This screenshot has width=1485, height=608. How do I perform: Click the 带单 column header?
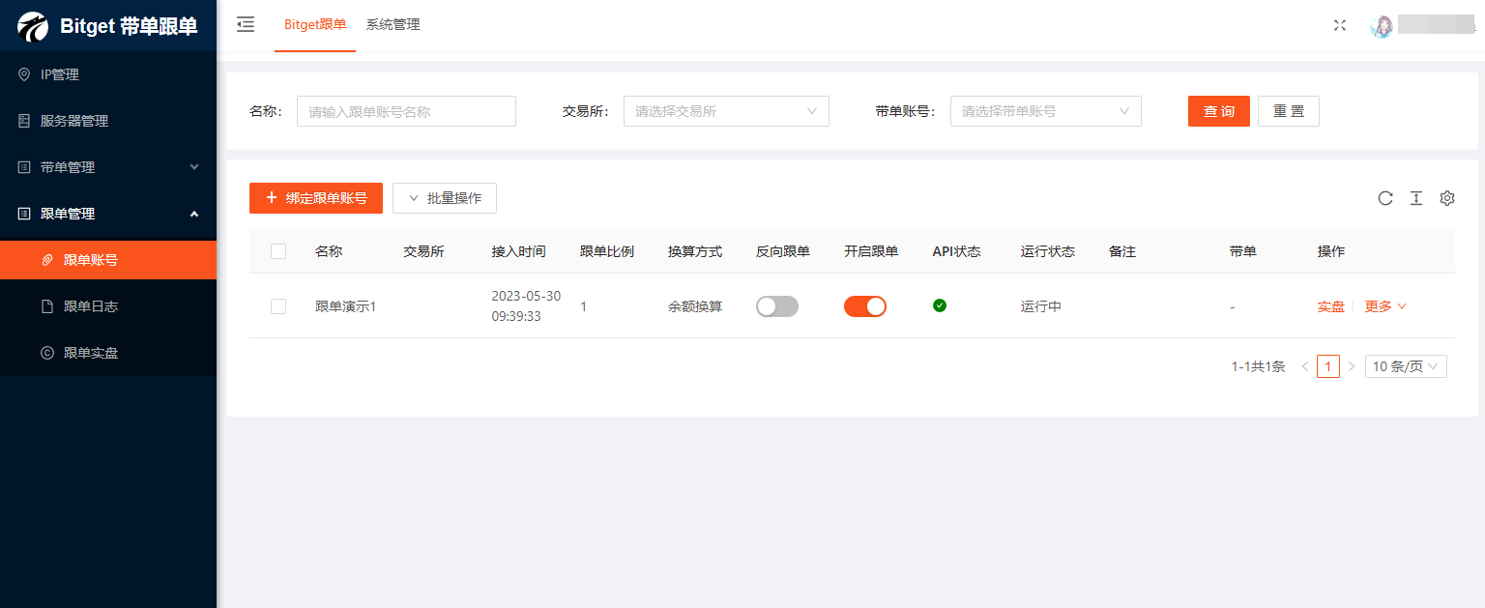(1243, 251)
